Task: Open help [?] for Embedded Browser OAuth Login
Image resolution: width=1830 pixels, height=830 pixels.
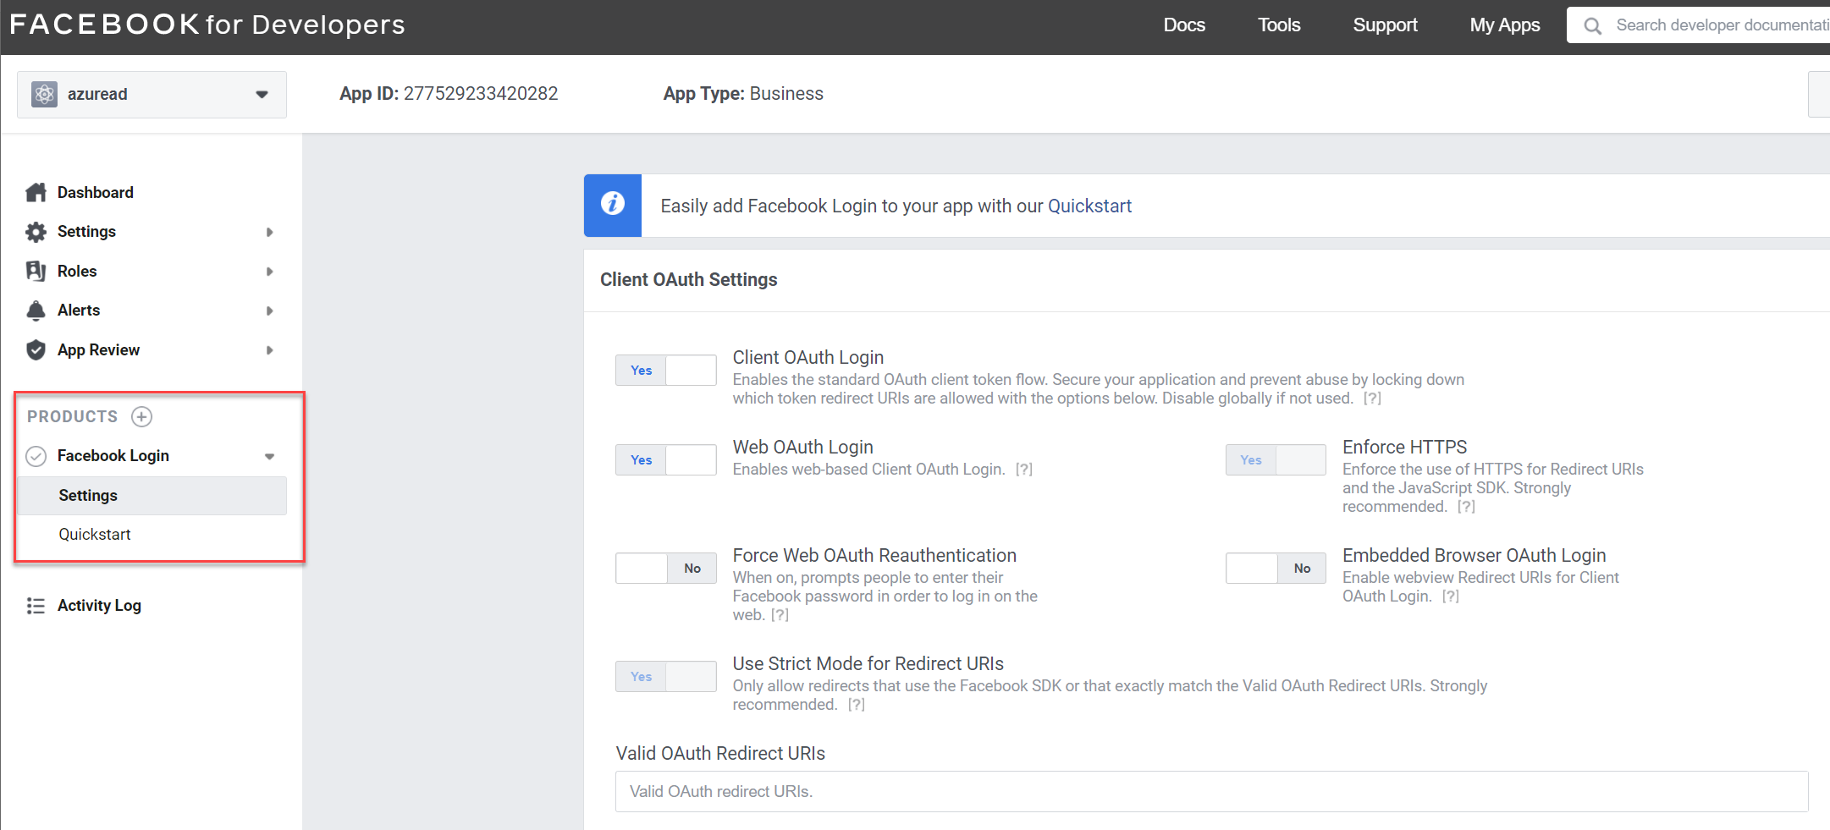Action: 1451,596
